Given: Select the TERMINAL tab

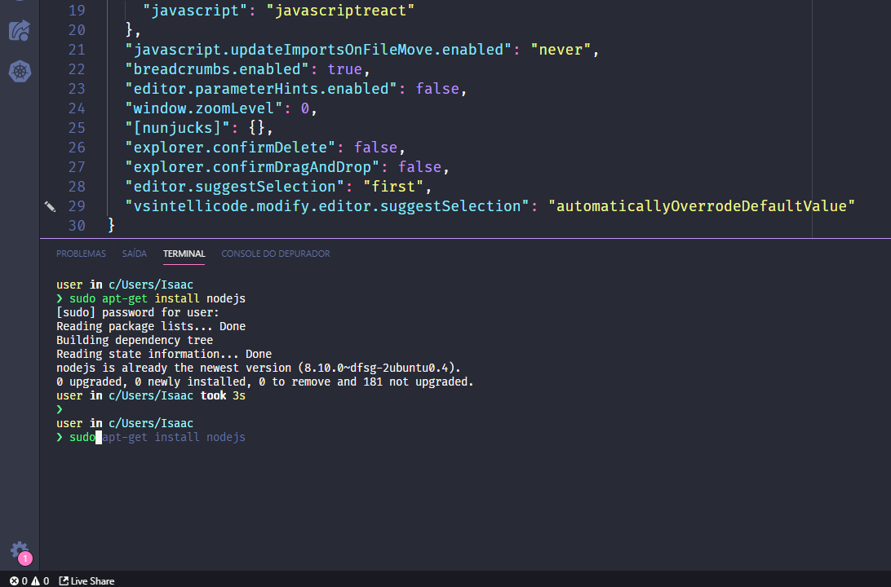Looking at the screenshot, I should point(184,254).
